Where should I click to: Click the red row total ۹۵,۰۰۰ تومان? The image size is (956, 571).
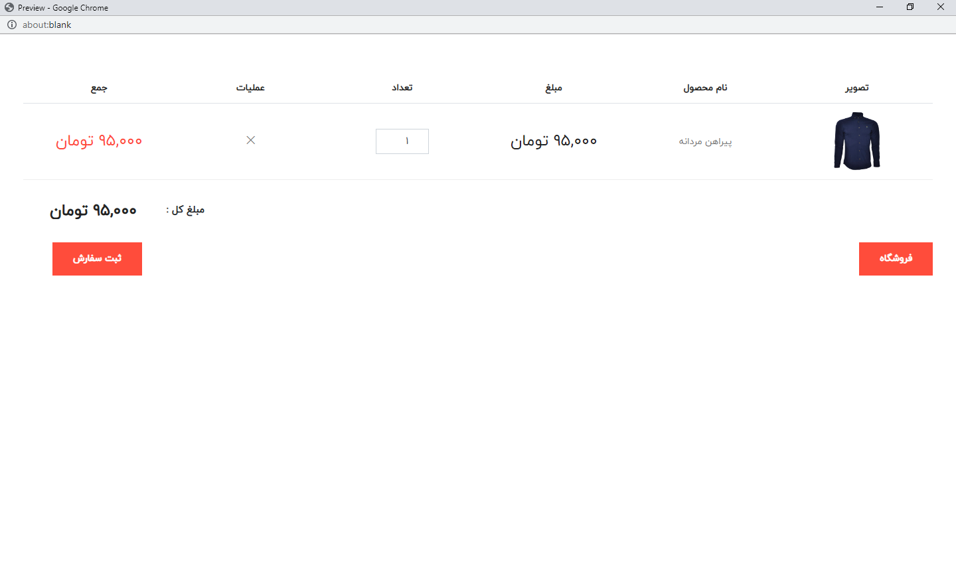(99, 141)
